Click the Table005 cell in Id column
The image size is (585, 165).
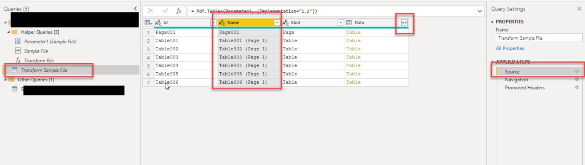point(186,74)
